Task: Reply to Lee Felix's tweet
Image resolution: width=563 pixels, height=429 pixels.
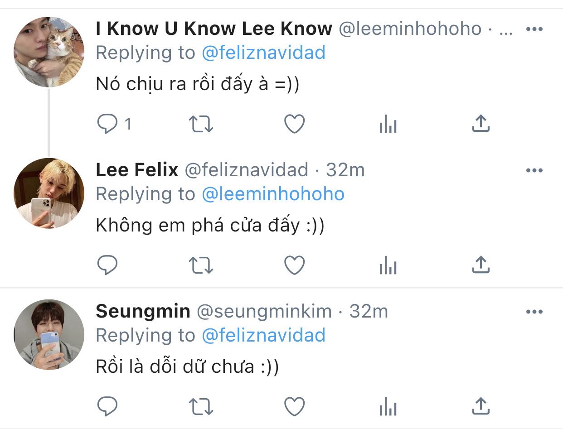Action: click(x=107, y=265)
